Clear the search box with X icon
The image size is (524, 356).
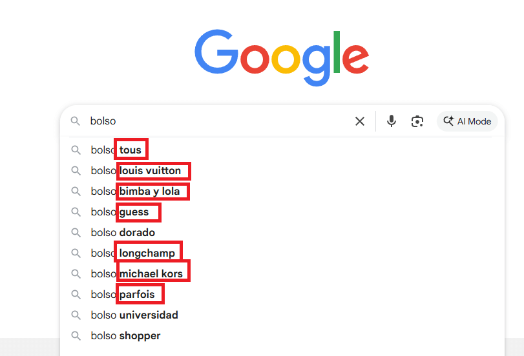(360, 121)
